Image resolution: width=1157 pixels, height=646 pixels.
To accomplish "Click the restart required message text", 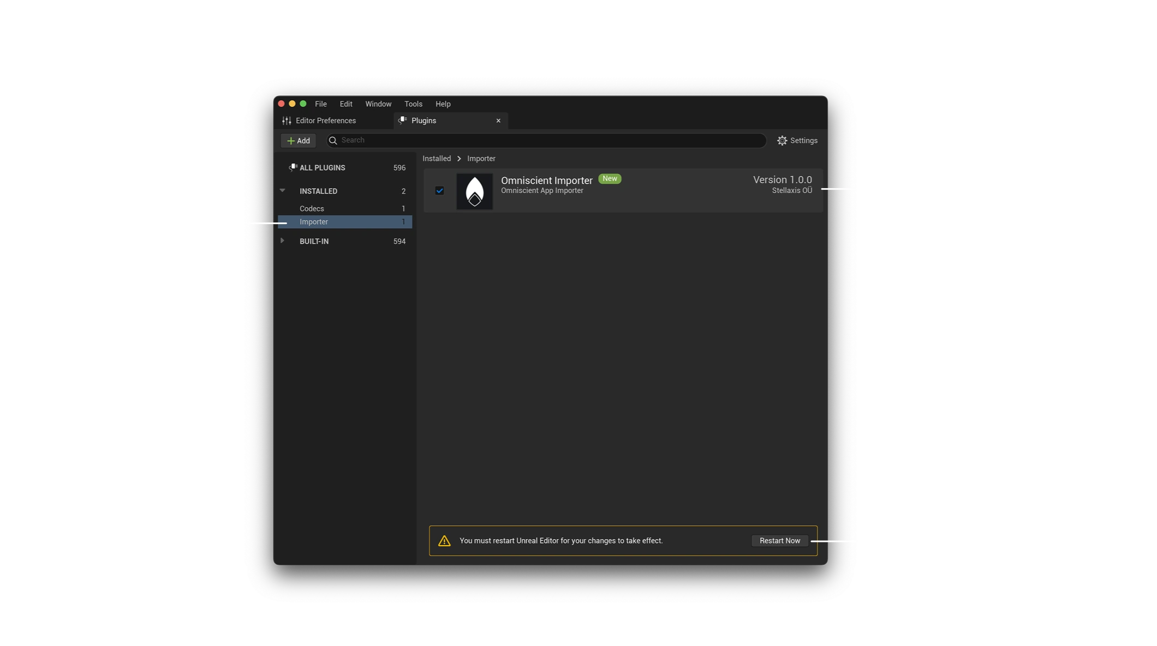I will (561, 541).
